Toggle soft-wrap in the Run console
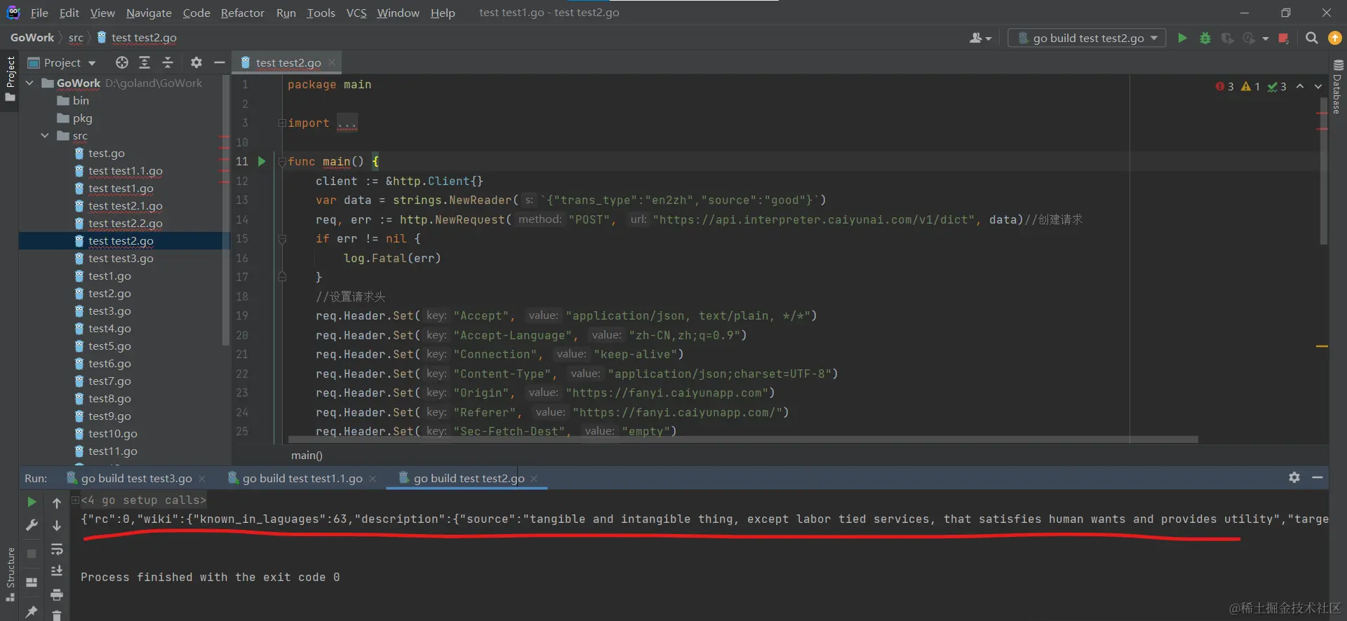This screenshot has height=621, width=1347. 57,549
